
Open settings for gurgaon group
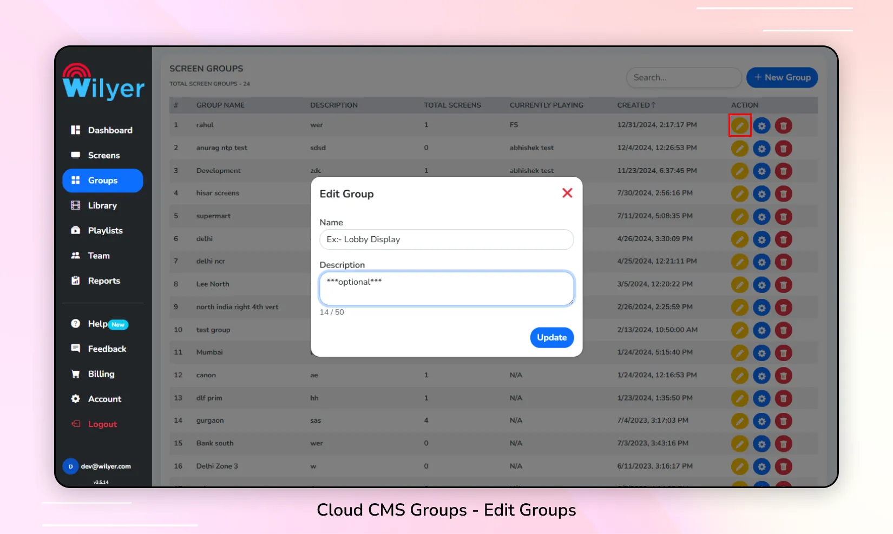(x=761, y=421)
